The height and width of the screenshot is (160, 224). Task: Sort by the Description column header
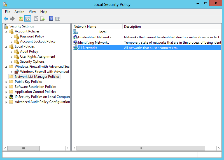pos(172,27)
